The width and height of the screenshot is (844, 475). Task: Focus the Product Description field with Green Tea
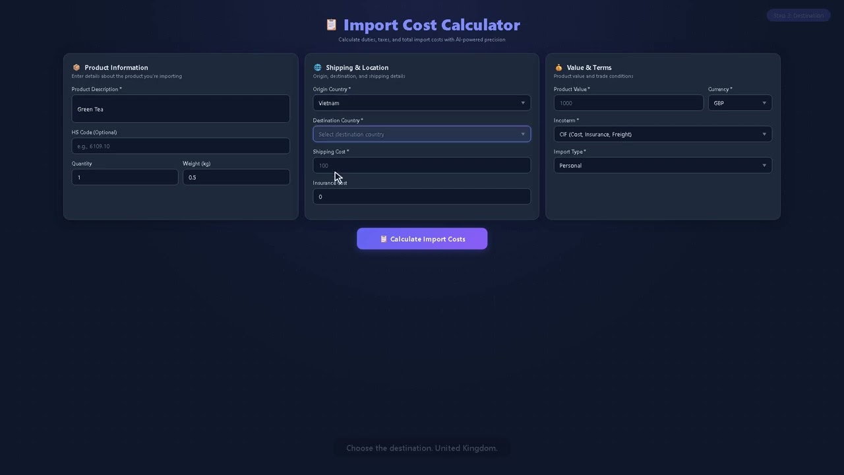tap(181, 109)
